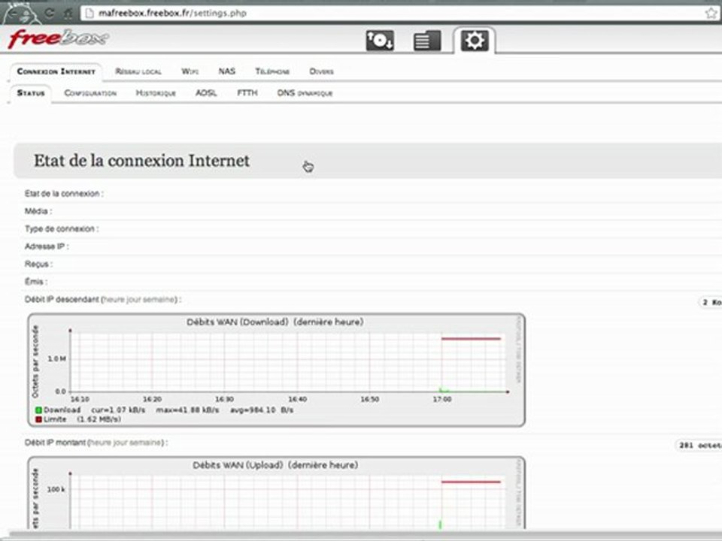Click 'heure' link for Débit IP montant
Image resolution: width=722 pixels, height=541 pixels.
coord(100,443)
